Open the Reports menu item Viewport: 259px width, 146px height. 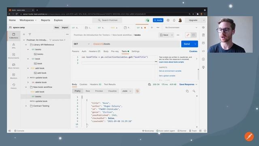(45, 20)
